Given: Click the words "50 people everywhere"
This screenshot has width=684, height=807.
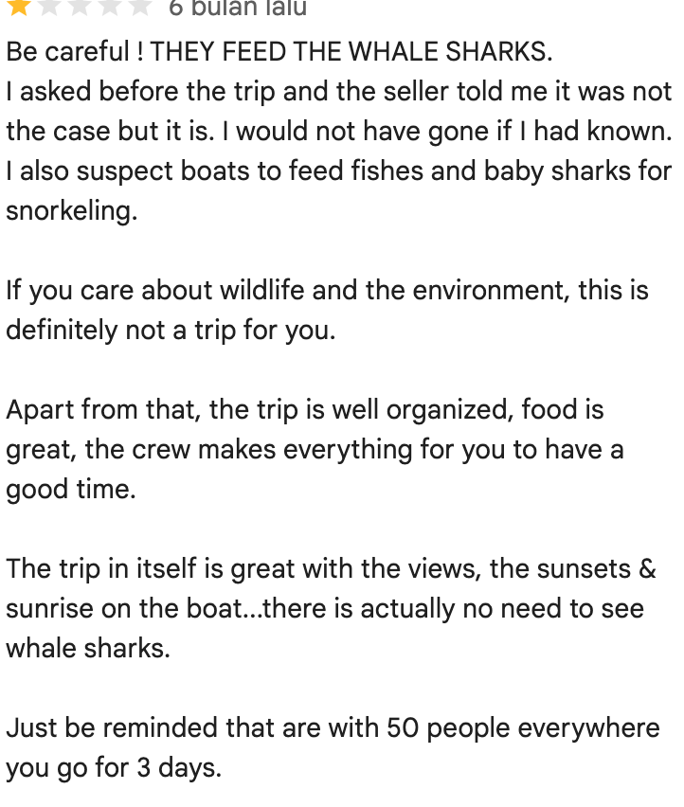Looking at the screenshot, I should [x=523, y=728].
